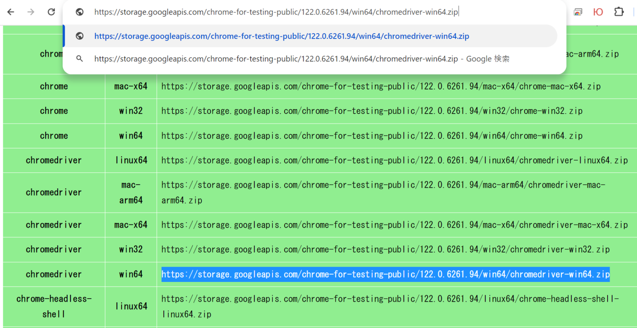Screen dimensions: 637x328
Task: Choose the Google 検索 search suggestion
Action: [x=301, y=59]
